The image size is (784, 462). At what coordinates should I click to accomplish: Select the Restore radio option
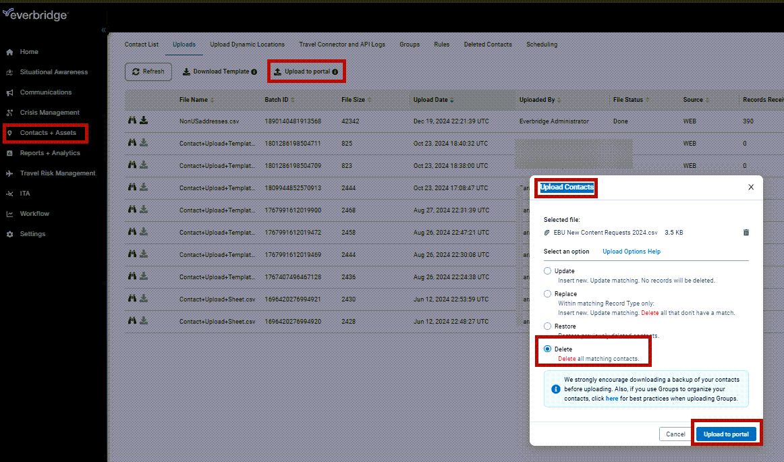tap(547, 326)
